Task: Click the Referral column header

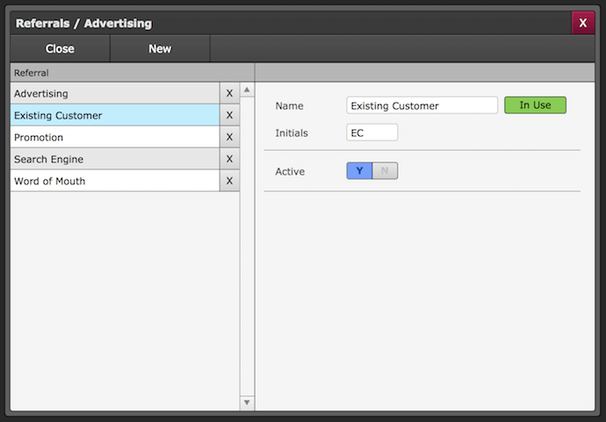Action: click(x=132, y=73)
